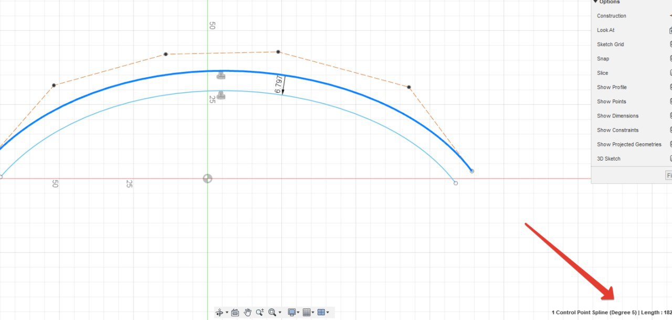Select the sketch origin point

click(x=207, y=178)
